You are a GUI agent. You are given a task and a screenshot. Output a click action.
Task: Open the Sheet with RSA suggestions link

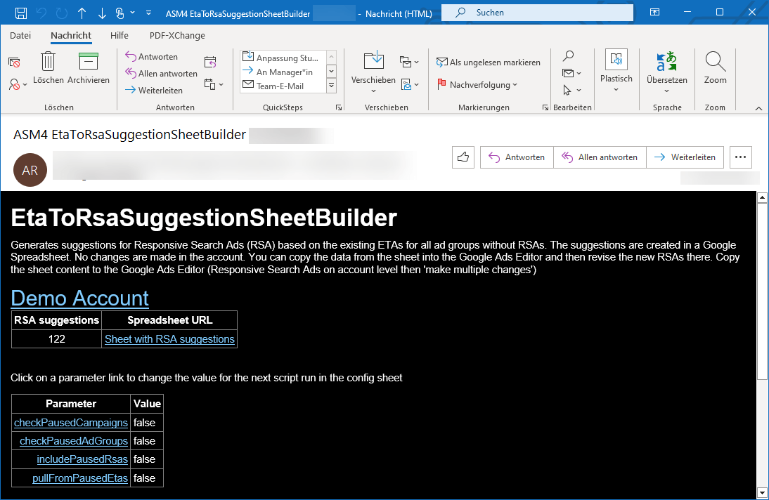[x=169, y=338]
